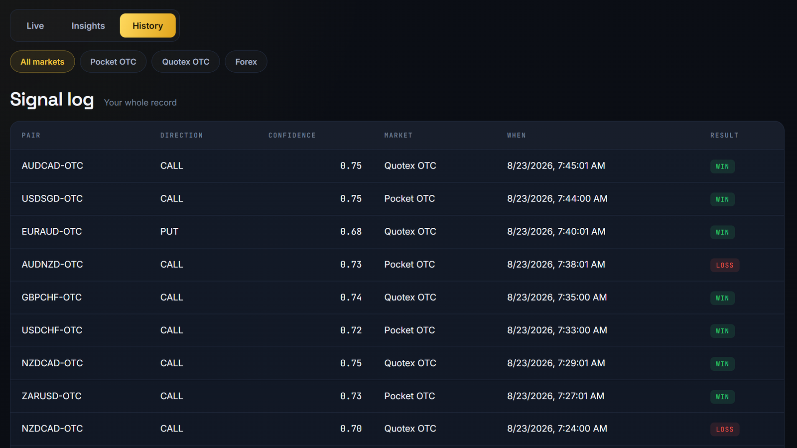Select the History tab

pos(147,25)
